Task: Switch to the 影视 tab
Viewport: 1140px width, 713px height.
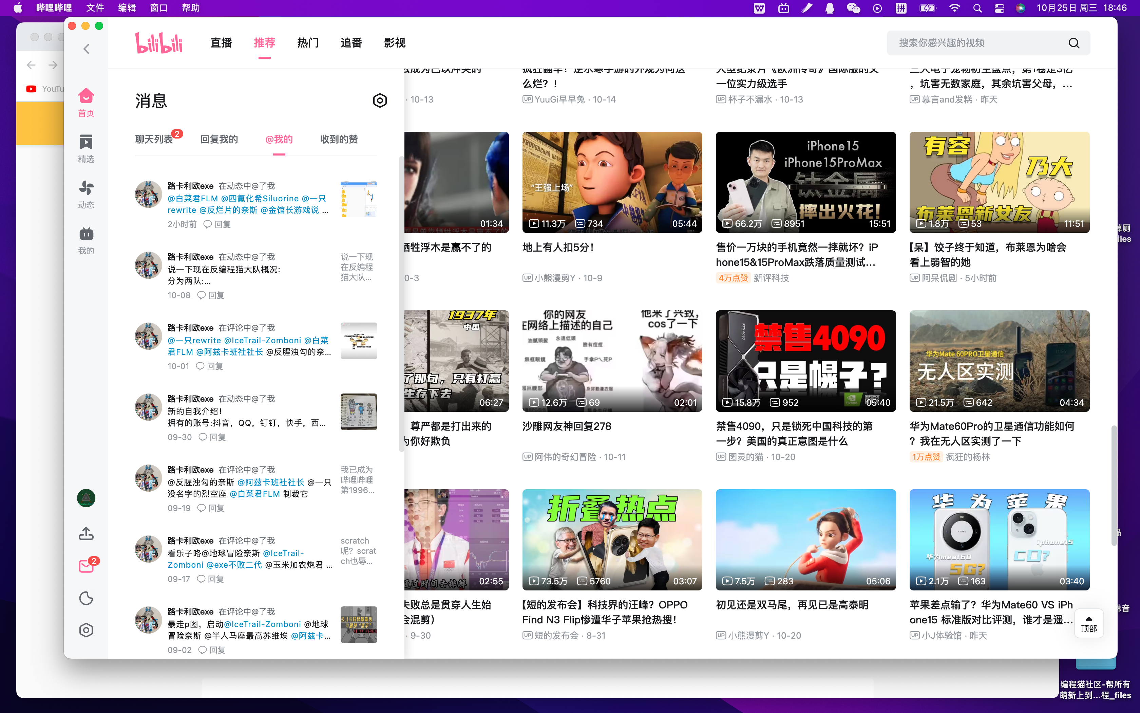Action: tap(395, 43)
